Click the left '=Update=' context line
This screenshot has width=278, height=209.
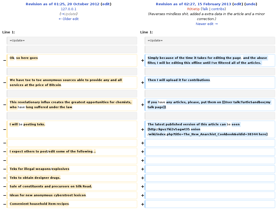point(17,40)
